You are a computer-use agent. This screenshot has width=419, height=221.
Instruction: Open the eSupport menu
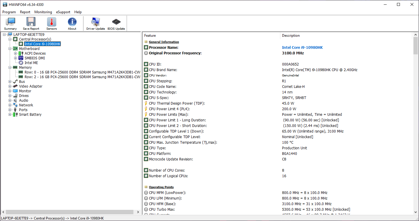pos(63,12)
